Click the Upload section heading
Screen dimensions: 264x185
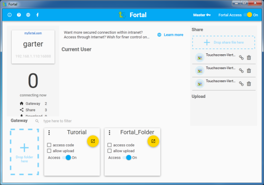click(x=198, y=96)
